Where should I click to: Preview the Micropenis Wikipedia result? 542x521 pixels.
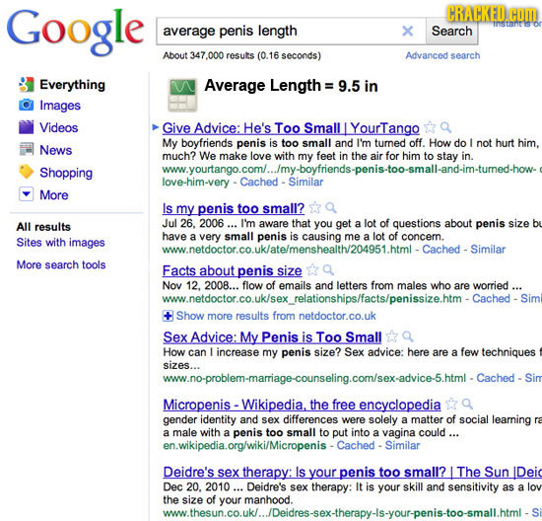point(467,404)
